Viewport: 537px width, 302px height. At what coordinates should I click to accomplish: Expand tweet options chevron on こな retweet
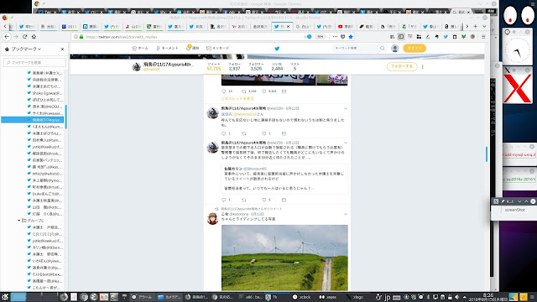point(346,215)
